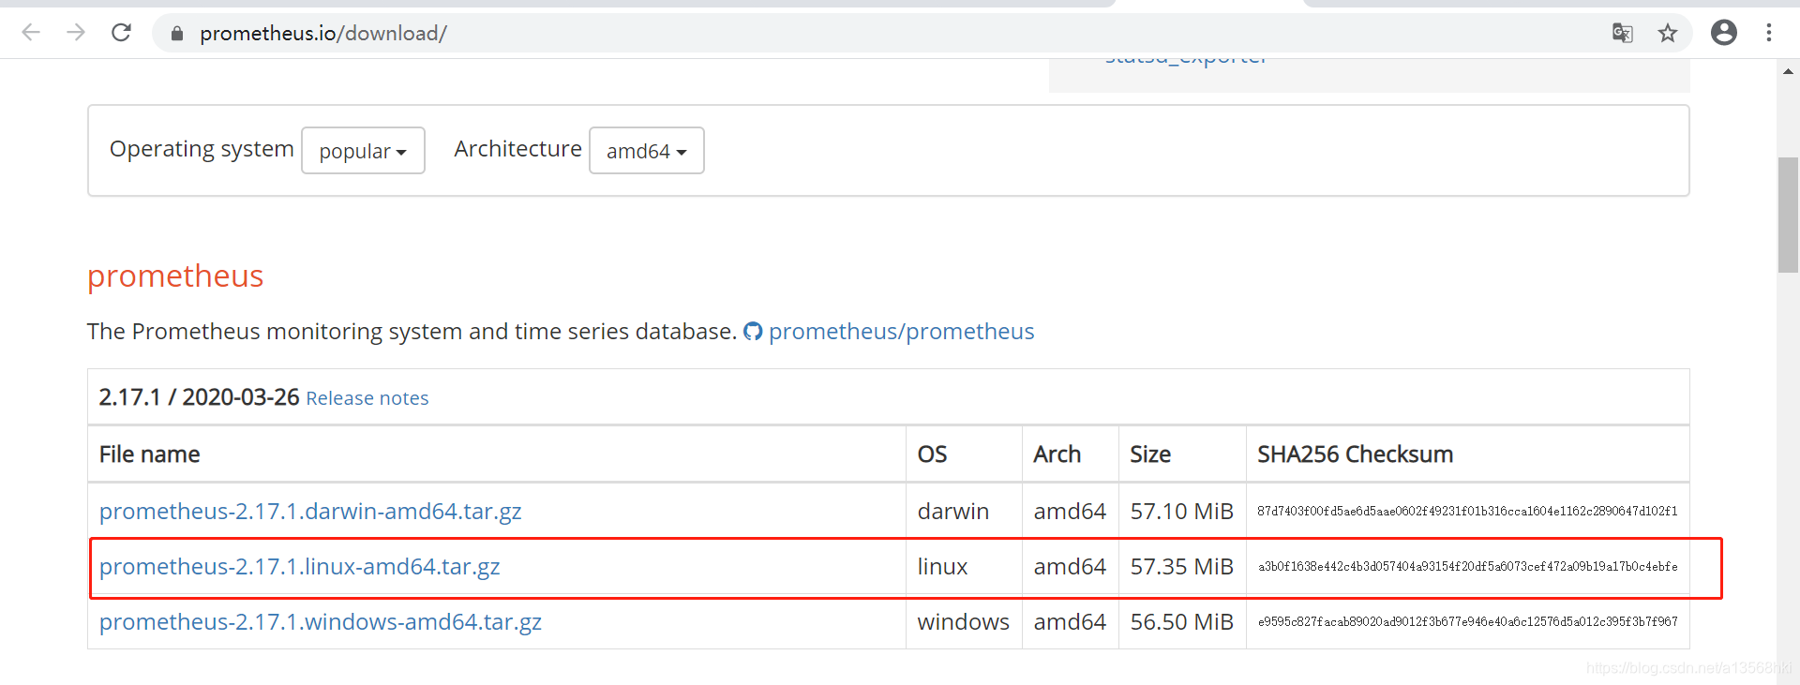Reload the Prometheus download page
The height and width of the screenshot is (685, 1800).
pos(121,32)
